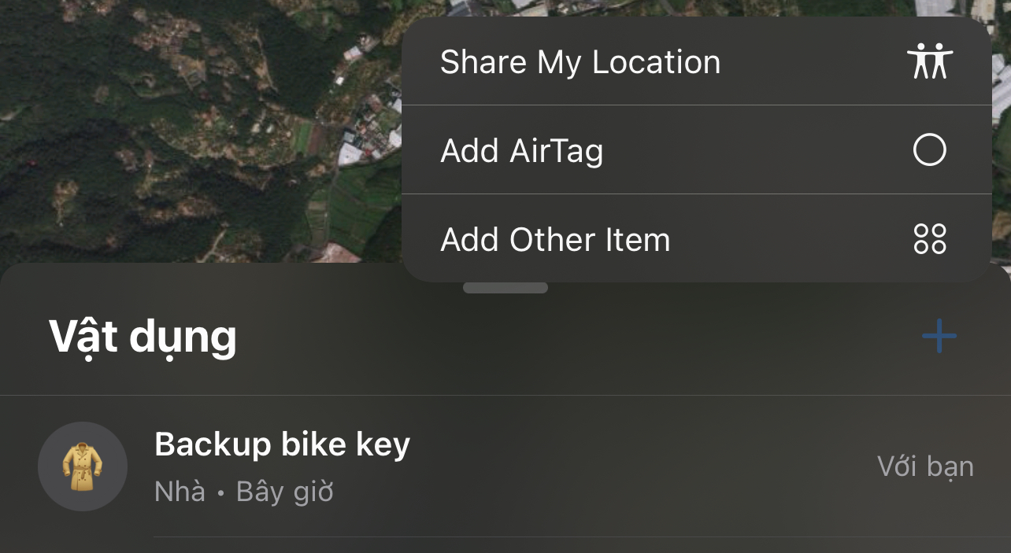The width and height of the screenshot is (1011, 553).
Task: Click the Bây giờ timestamp text
Action: pos(284,492)
